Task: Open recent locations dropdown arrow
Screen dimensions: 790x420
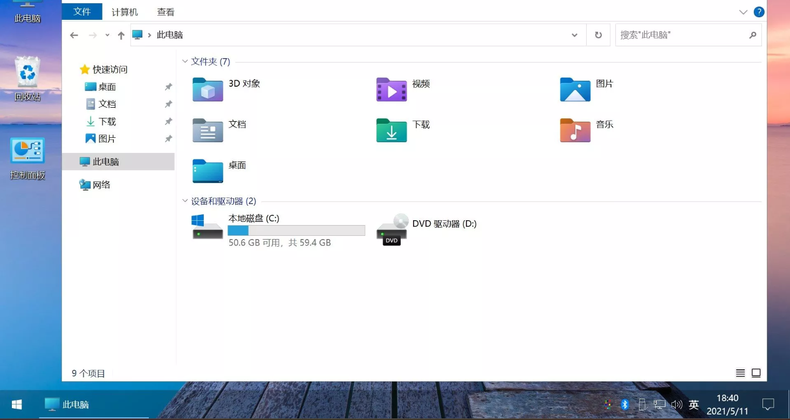Action: coord(107,35)
